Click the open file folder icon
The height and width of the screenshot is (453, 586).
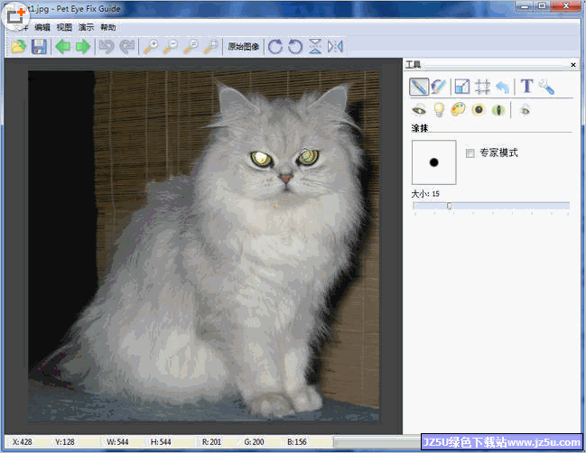tap(18, 46)
